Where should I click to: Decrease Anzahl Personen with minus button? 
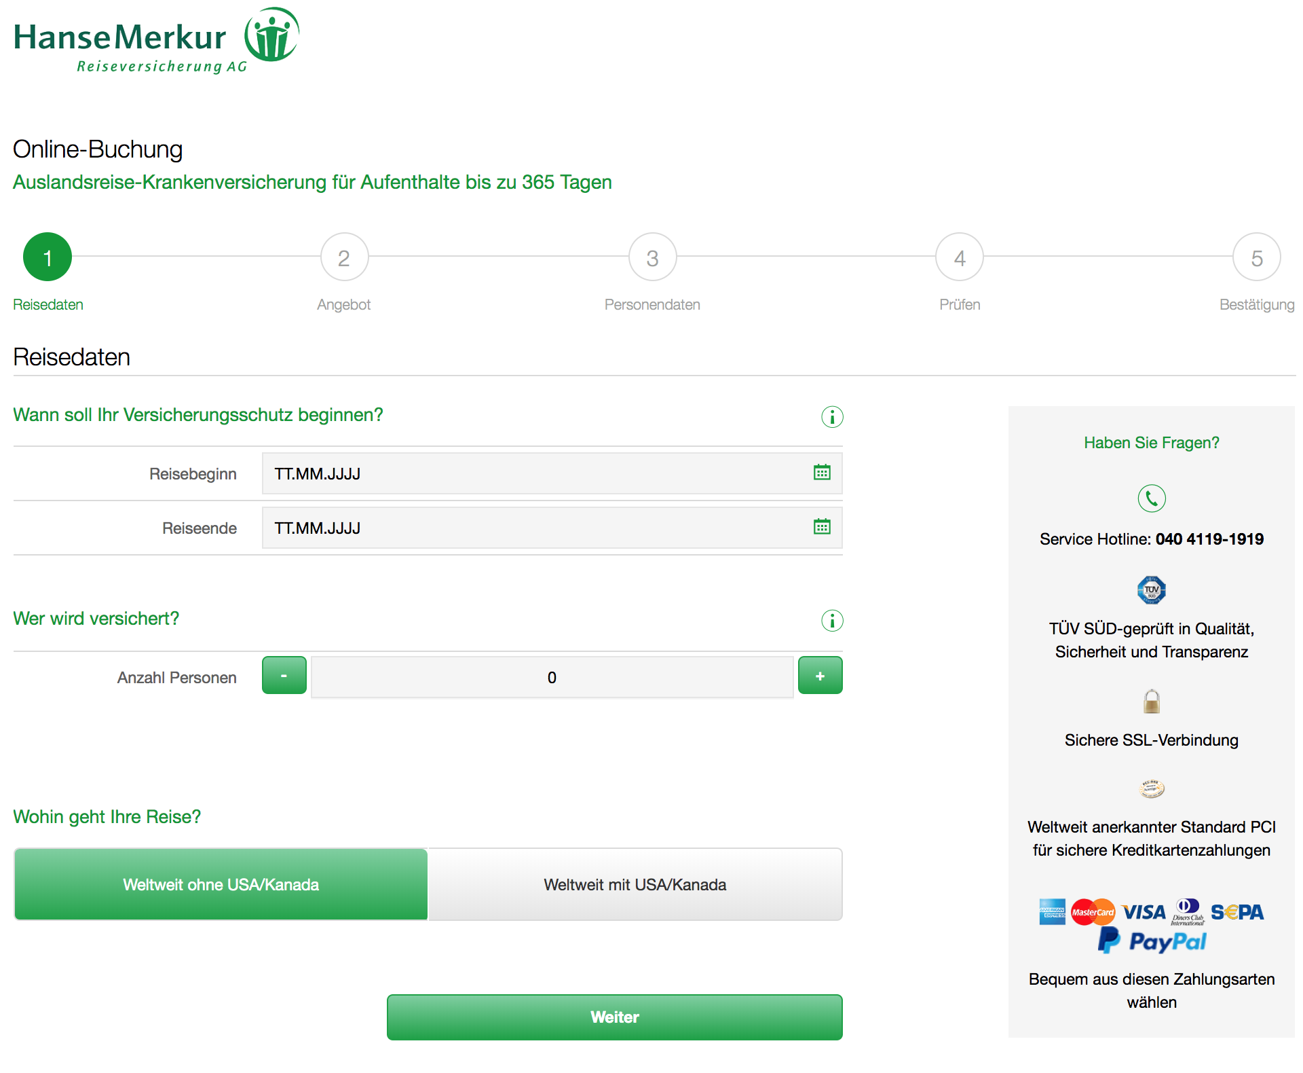click(x=284, y=676)
